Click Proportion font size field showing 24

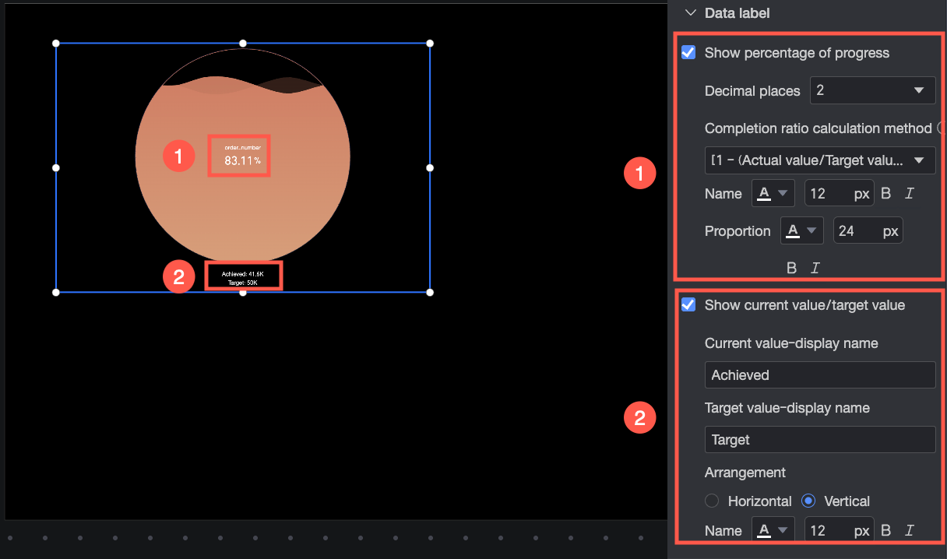click(868, 230)
